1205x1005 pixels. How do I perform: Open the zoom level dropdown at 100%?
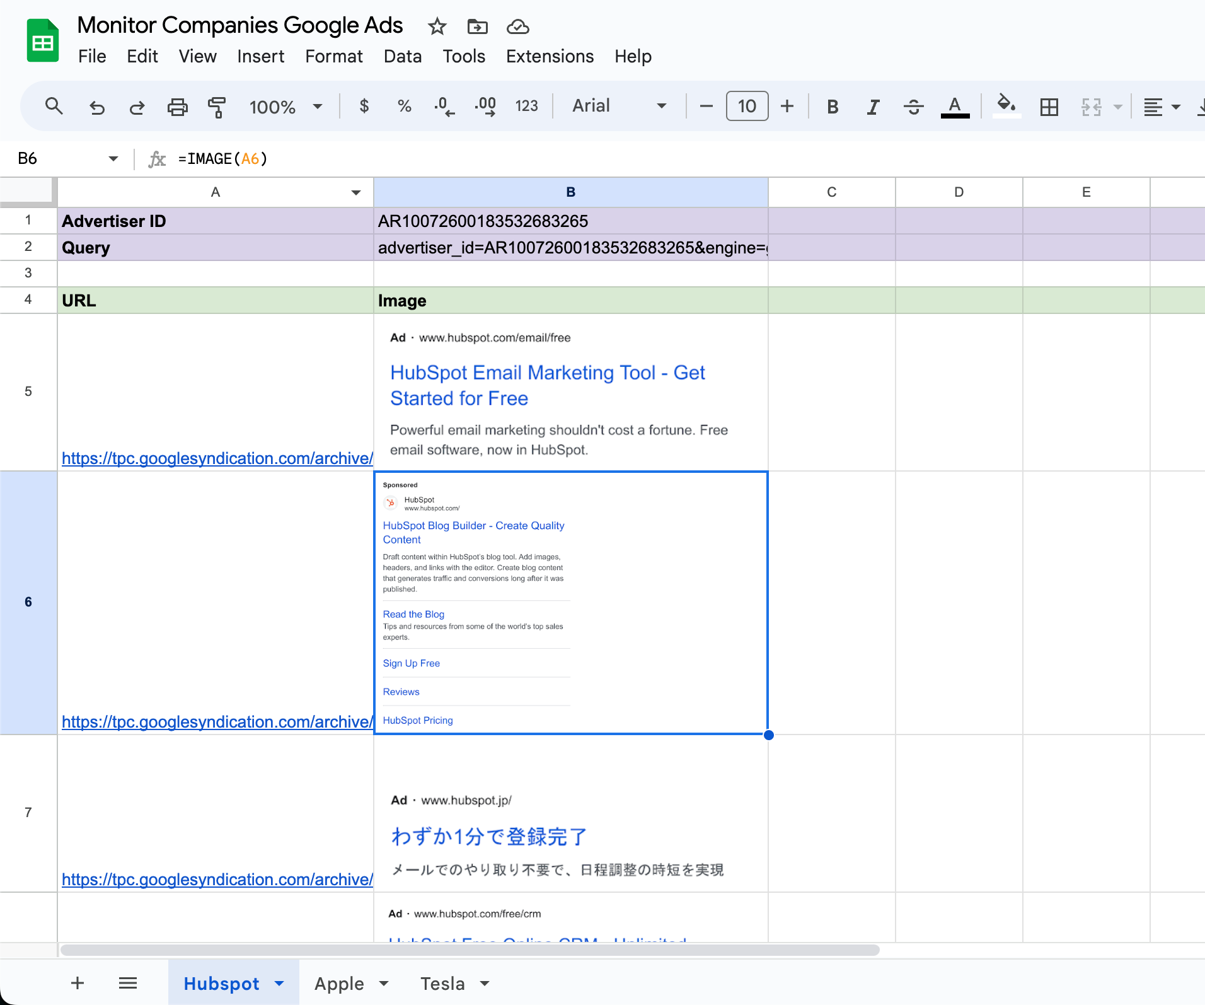(x=285, y=107)
